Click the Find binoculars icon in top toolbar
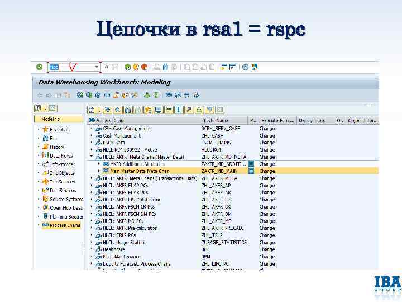Viewport: 402px width, 302px height. point(165,67)
